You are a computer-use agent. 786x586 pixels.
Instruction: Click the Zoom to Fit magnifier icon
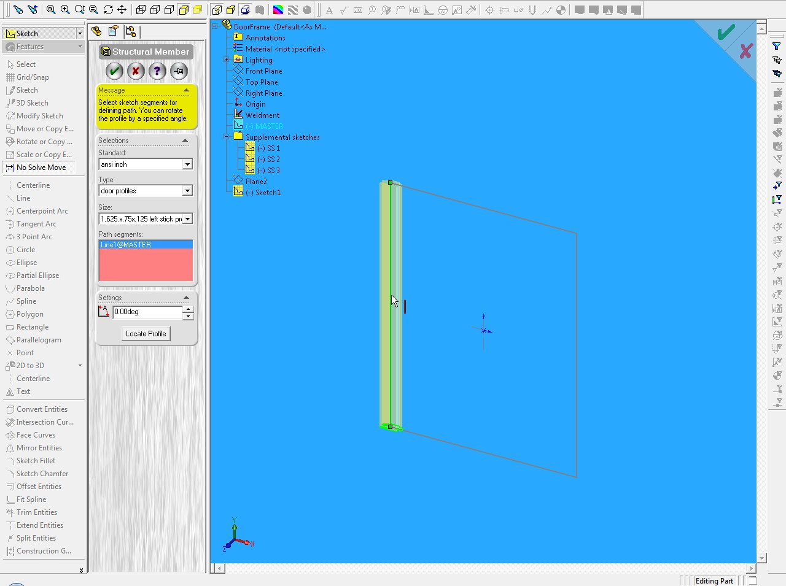(51, 10)
